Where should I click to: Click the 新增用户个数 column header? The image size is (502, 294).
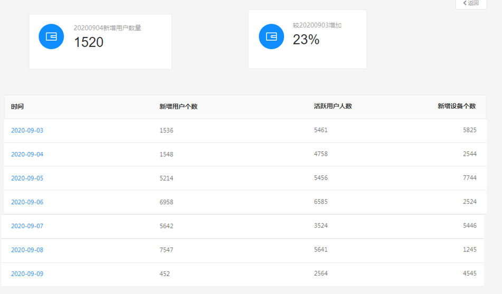tap(178, 106)
